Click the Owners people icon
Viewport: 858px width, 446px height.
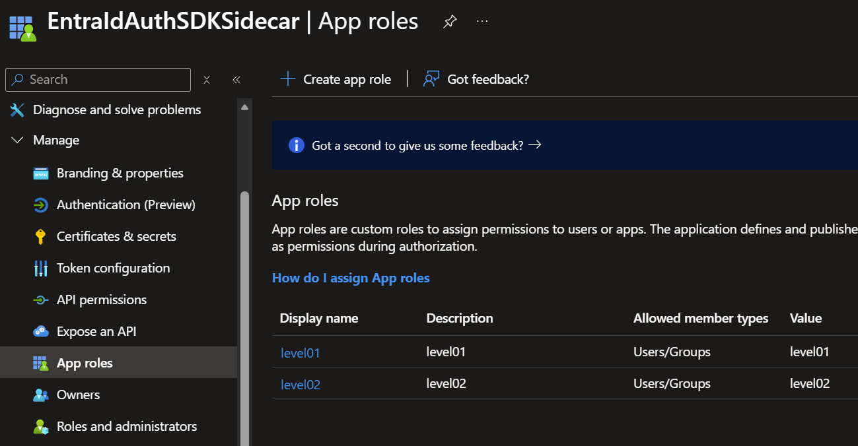[41, 395]
